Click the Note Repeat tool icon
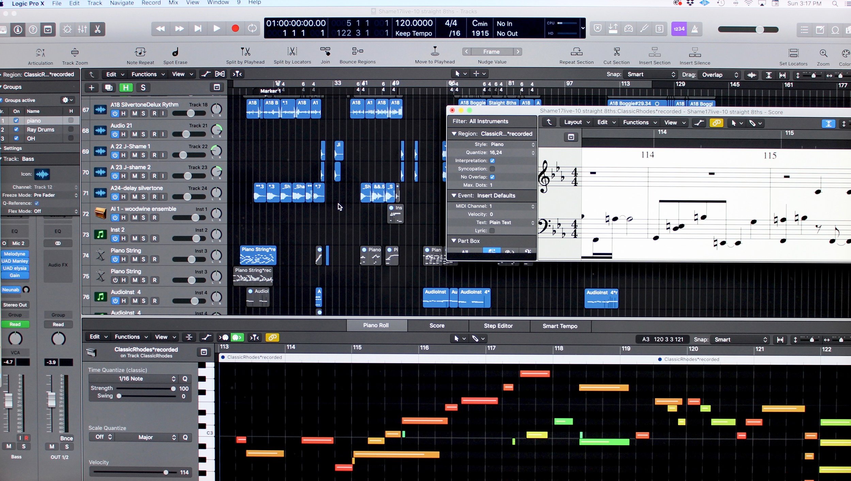851x481 pixels. point(140,52)
